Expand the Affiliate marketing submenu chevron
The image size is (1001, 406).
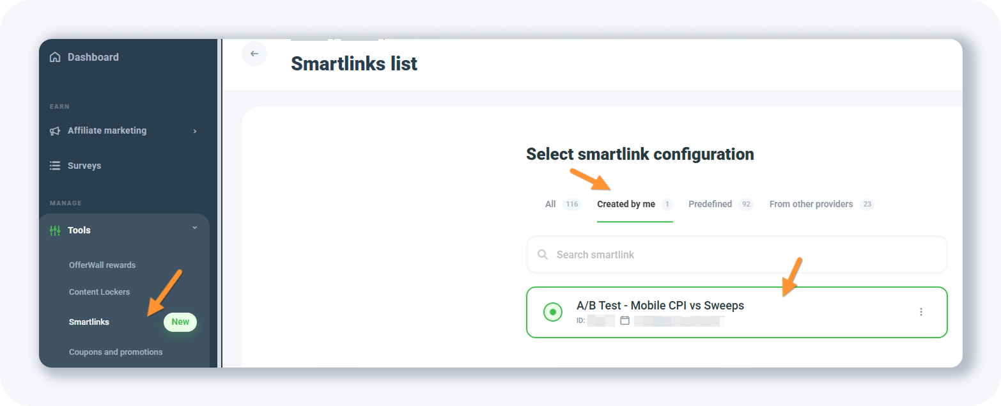(x=195, y=131)
